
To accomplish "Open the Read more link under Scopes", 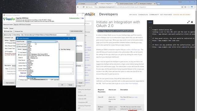I will pos(23,73).
